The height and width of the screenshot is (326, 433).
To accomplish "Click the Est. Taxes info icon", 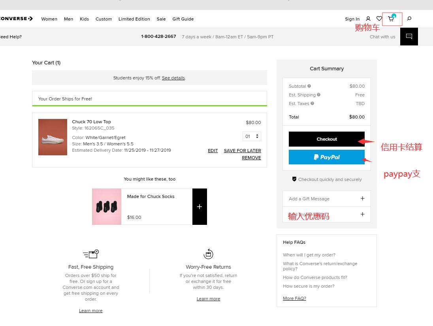I will 313,104.
